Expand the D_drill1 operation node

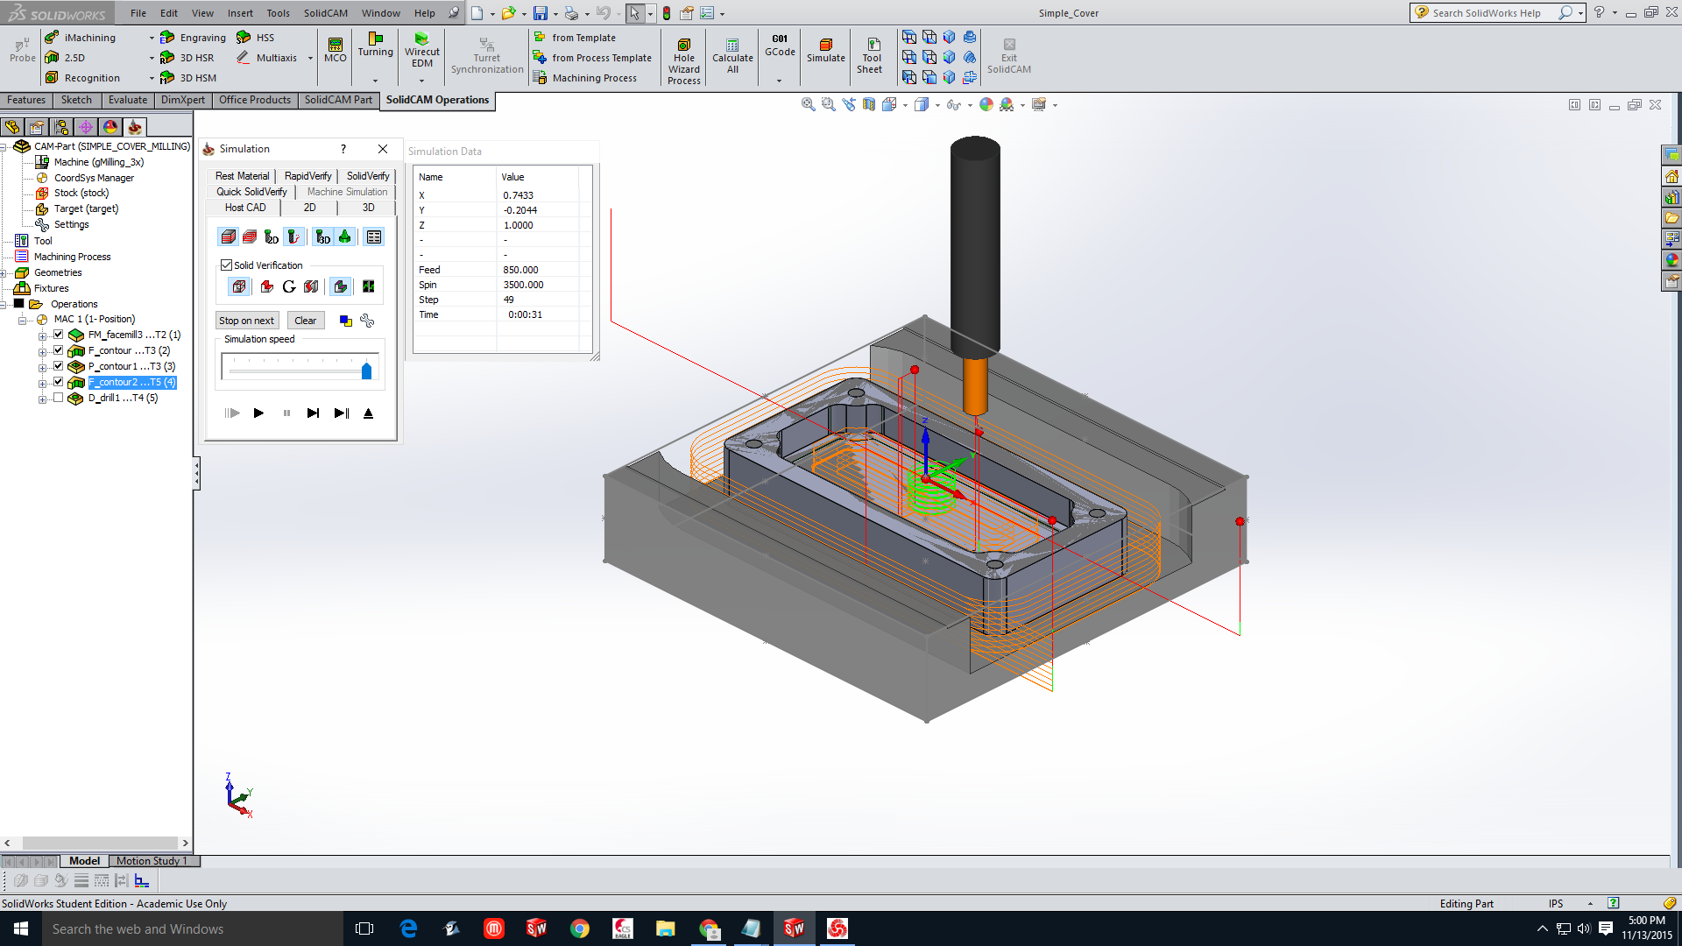[42, 399]
